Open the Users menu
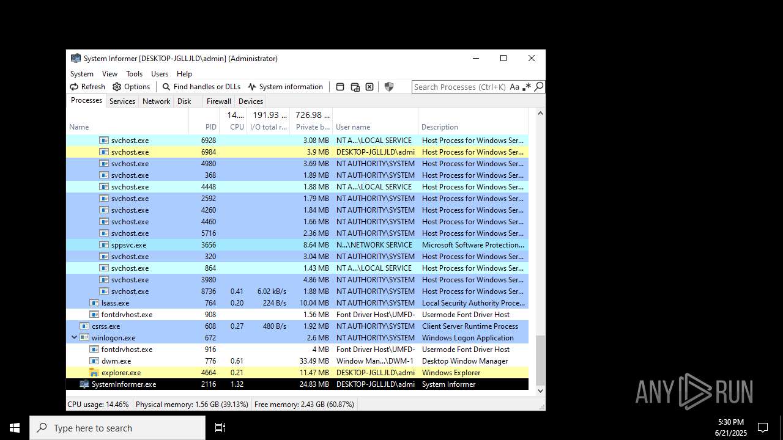 pos(160,74)
